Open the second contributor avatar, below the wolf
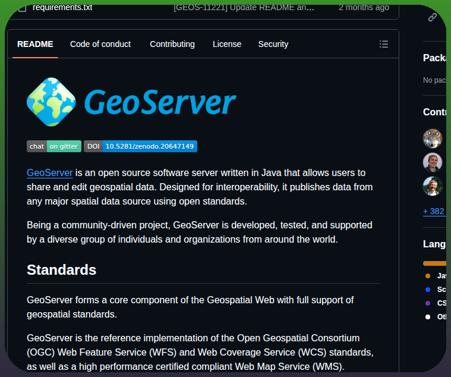The image size is (451, 377). pyautogui.click(x=433, y=162)
